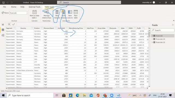Open Task View on taskbar
This screenshot has height=98, width=175.
tap(57, 95)
